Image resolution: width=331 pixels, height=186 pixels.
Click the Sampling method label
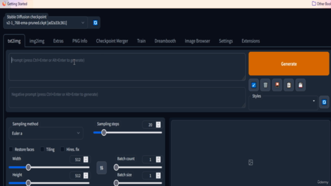click(x=25, y=124)
